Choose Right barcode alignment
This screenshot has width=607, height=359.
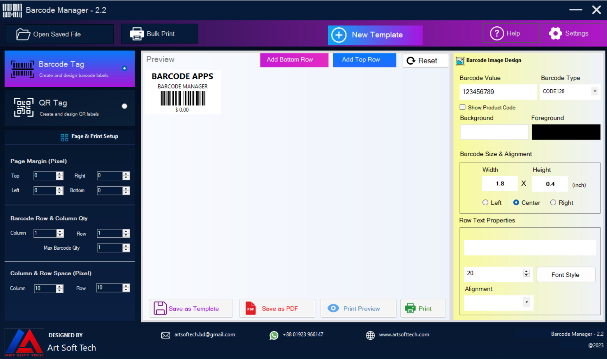coord(553,203)
